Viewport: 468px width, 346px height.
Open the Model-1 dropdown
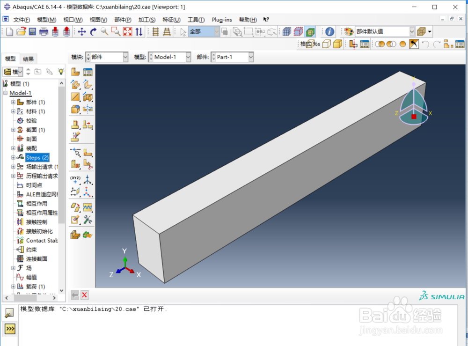point(170,57)
